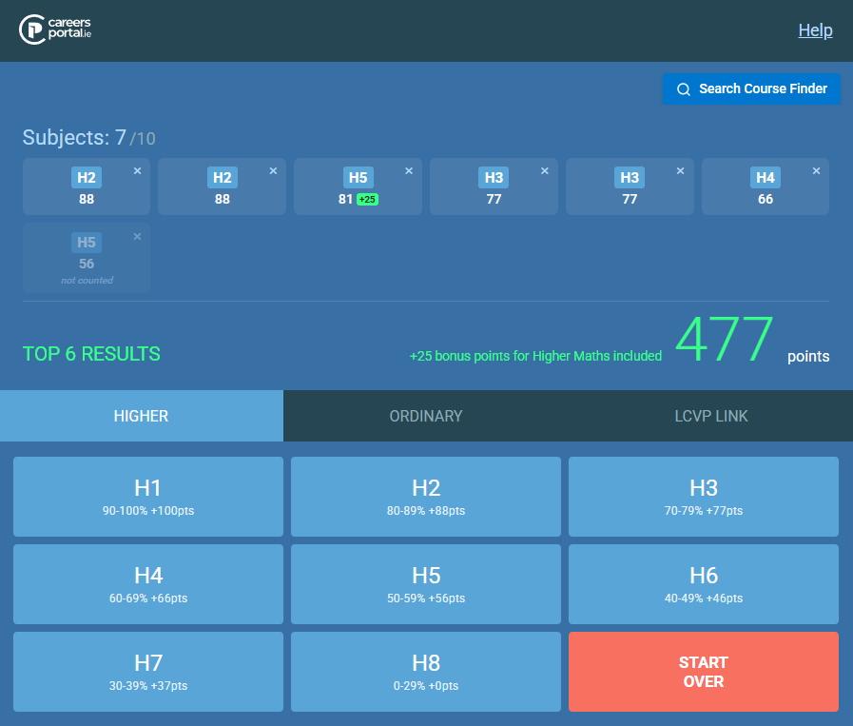Viewport: 853px width, 726px height.
Task: Click the CareersPortal.ie logo
Action: point(55,29)
